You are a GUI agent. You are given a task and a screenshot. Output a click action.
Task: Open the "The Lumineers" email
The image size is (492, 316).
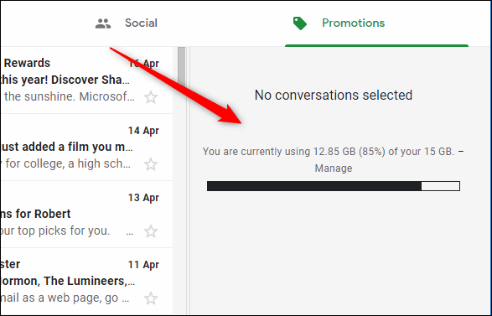click(67, 281)
